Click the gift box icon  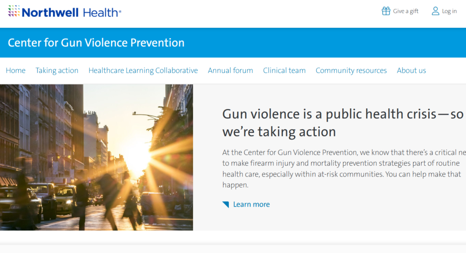pyautogui.click(x=386, y=11)
